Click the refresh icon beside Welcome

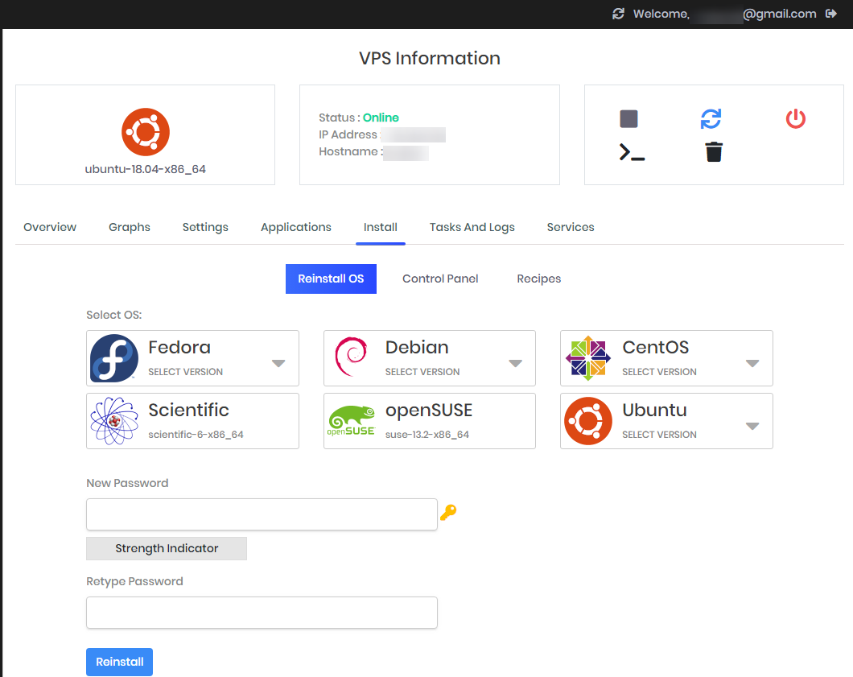[x=618, y=14]
